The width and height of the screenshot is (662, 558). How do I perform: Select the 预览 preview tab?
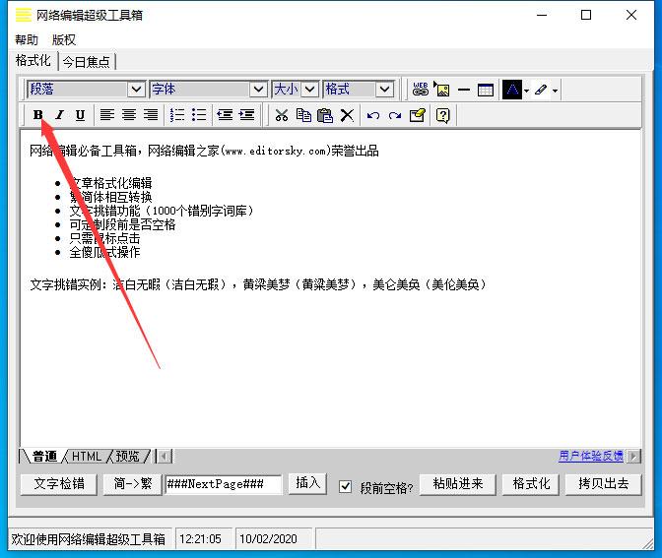127,457
